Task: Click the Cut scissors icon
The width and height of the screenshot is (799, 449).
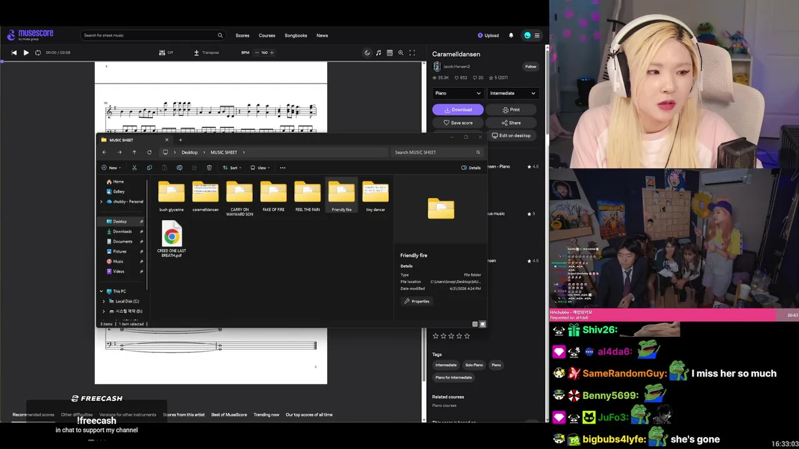Action: [x=134, y=168]
